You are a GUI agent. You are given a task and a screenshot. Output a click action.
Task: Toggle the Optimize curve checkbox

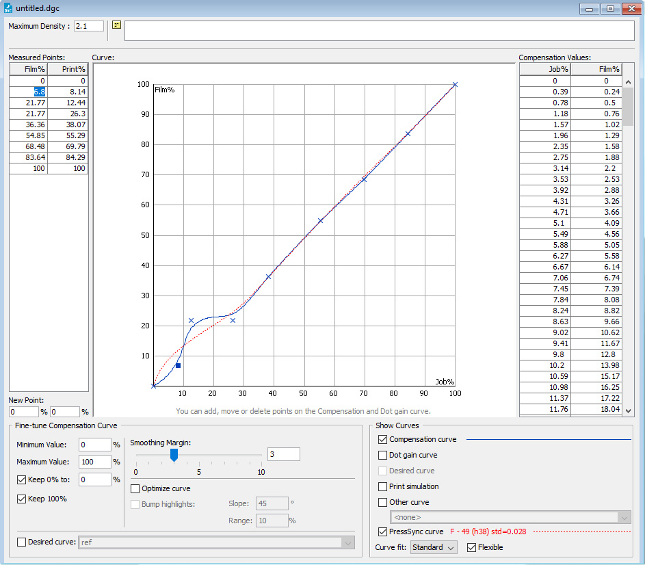(135, 488)
